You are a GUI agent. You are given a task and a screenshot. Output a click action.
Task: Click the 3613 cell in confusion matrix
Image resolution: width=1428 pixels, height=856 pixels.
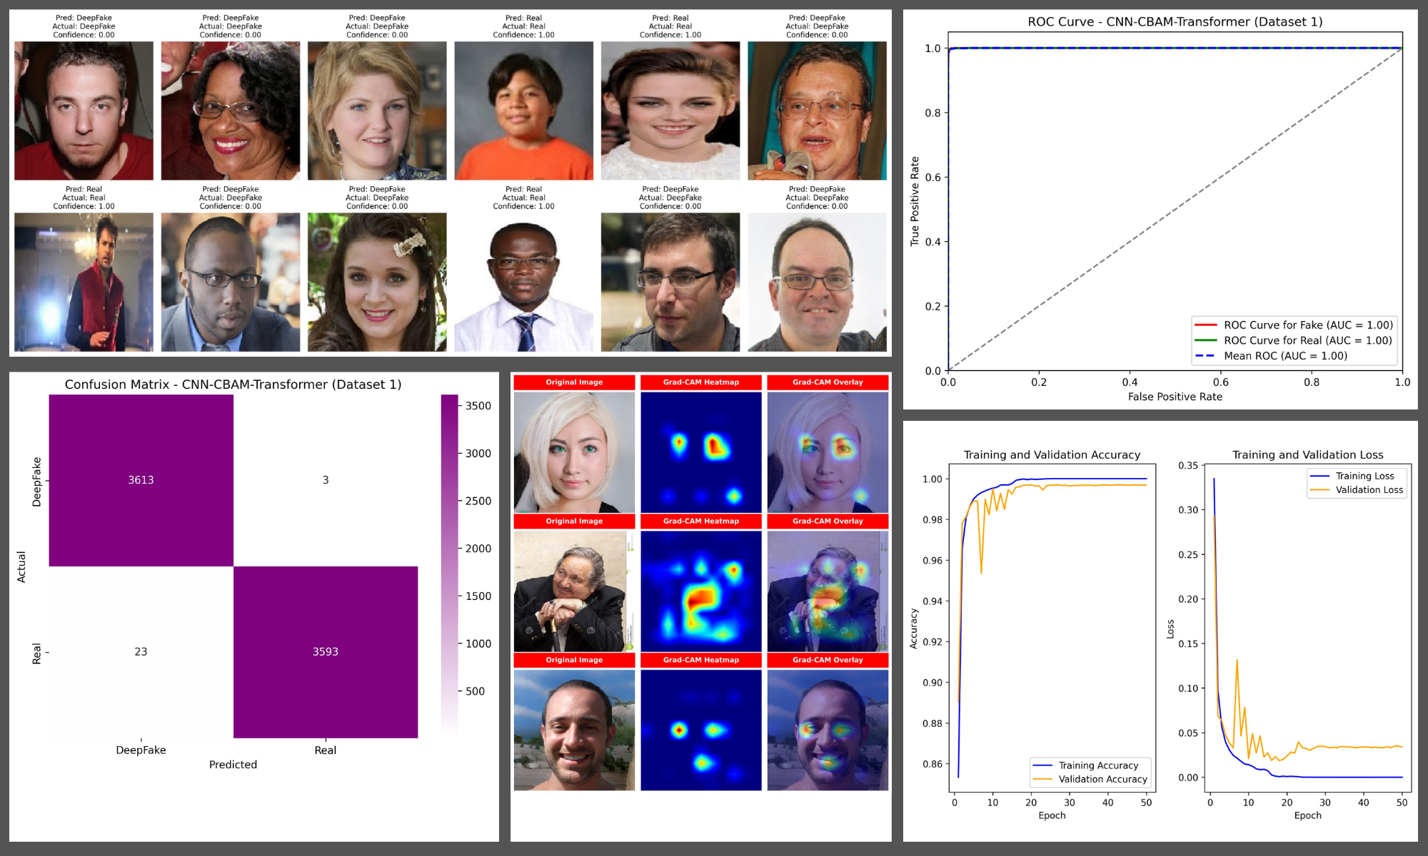141,480
